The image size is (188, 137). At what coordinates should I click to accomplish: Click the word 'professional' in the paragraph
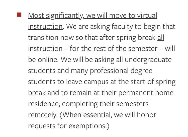click(x=109, y=71)
